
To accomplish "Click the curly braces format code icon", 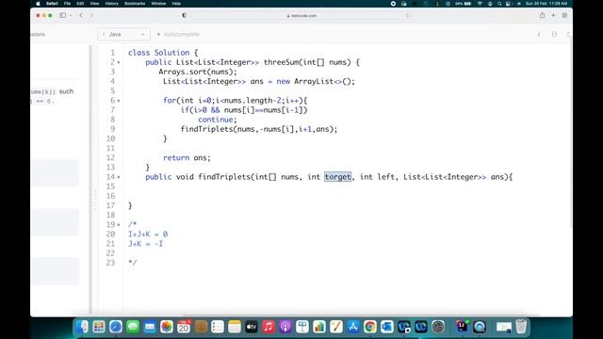I will tap(554, 34).
